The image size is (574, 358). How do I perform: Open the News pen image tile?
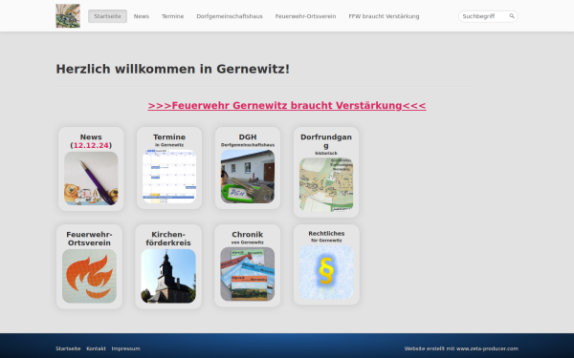(91, 179)
